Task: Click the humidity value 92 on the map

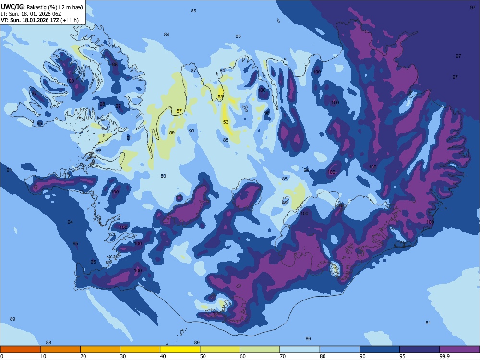Action: coord(98,151)
